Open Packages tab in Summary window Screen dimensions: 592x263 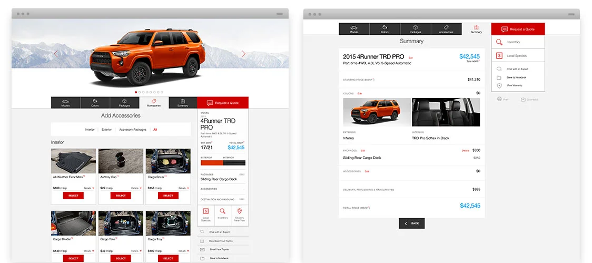416,29
